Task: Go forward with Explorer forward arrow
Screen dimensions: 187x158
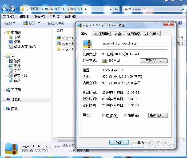Action: pos(12,9)
